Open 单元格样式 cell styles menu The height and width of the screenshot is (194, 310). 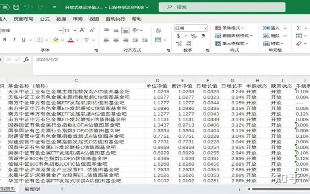[231, 43]
